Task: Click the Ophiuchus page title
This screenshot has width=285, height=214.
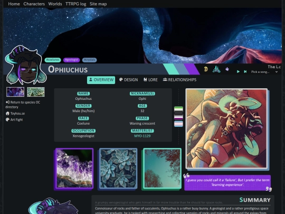Action: point(68,69)
